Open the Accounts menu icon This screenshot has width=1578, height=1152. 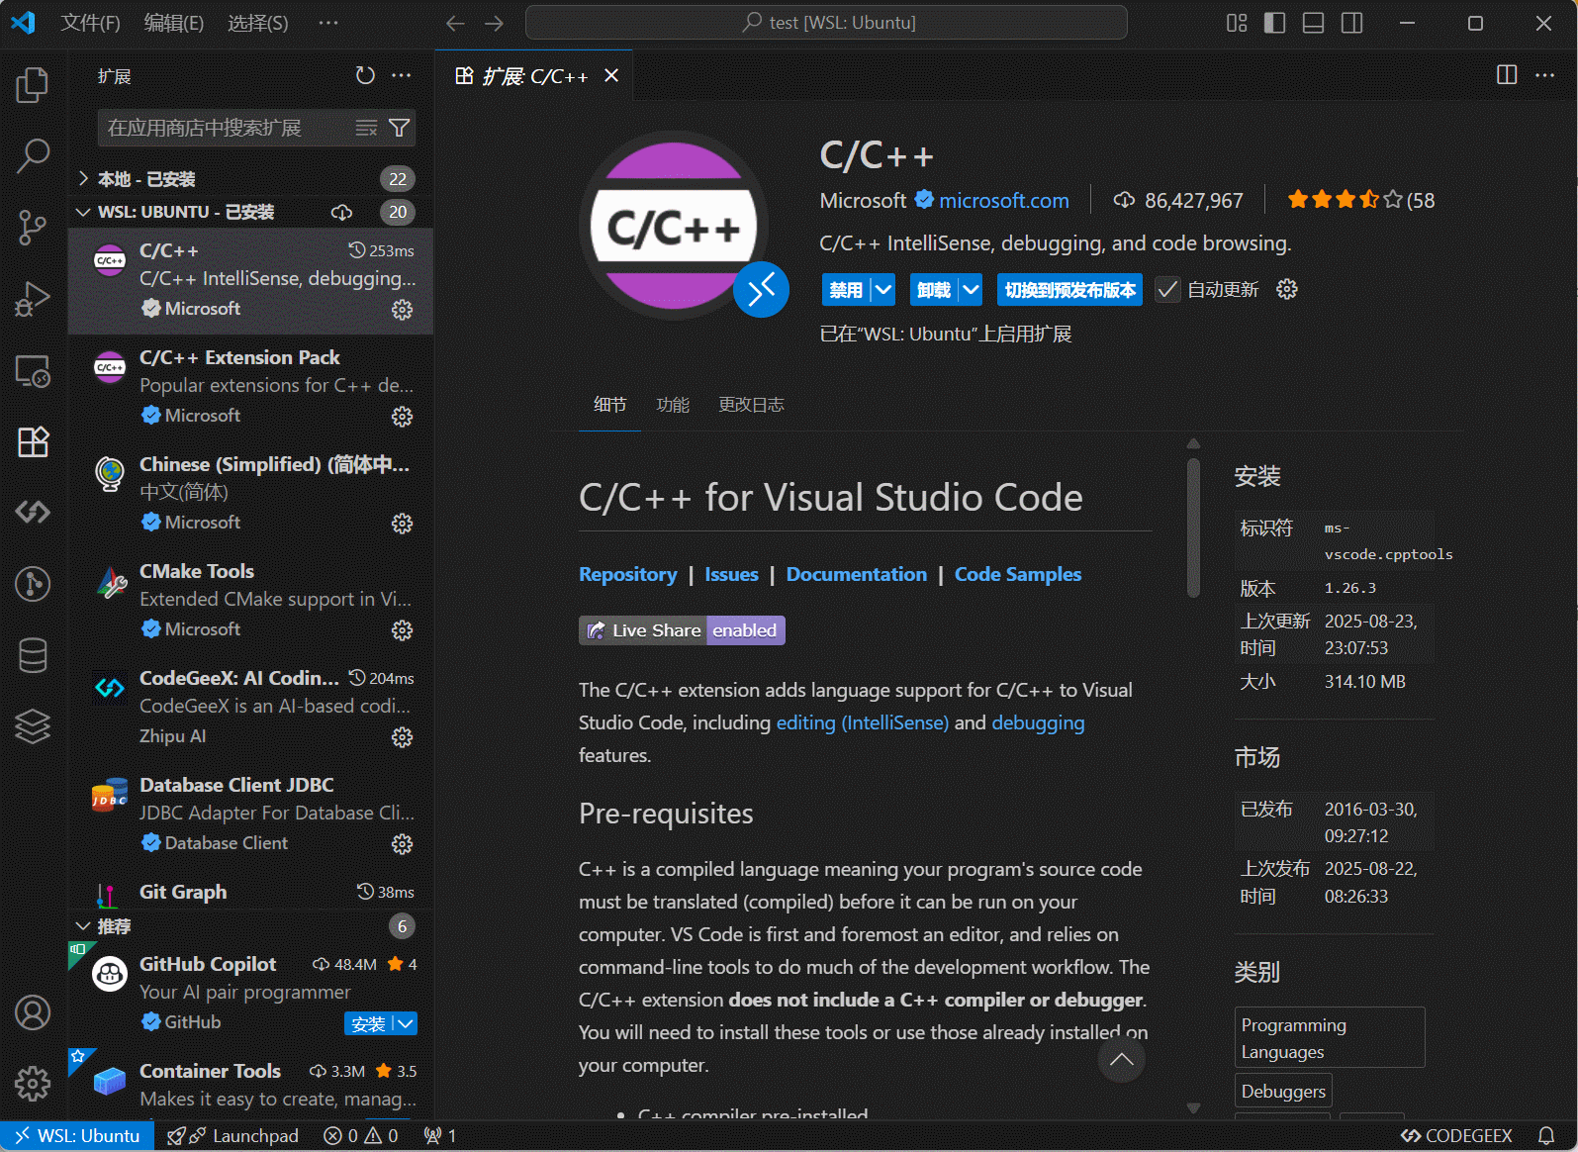[33, 1012]
